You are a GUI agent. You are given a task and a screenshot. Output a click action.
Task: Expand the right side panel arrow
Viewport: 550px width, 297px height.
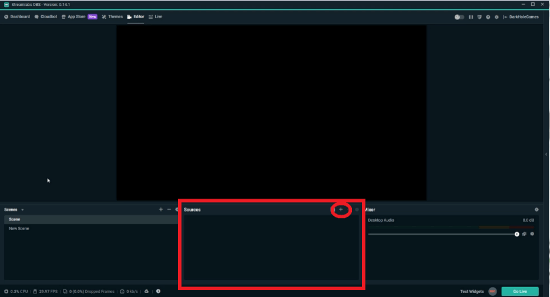pyautogui.click(x=546, y=154)
